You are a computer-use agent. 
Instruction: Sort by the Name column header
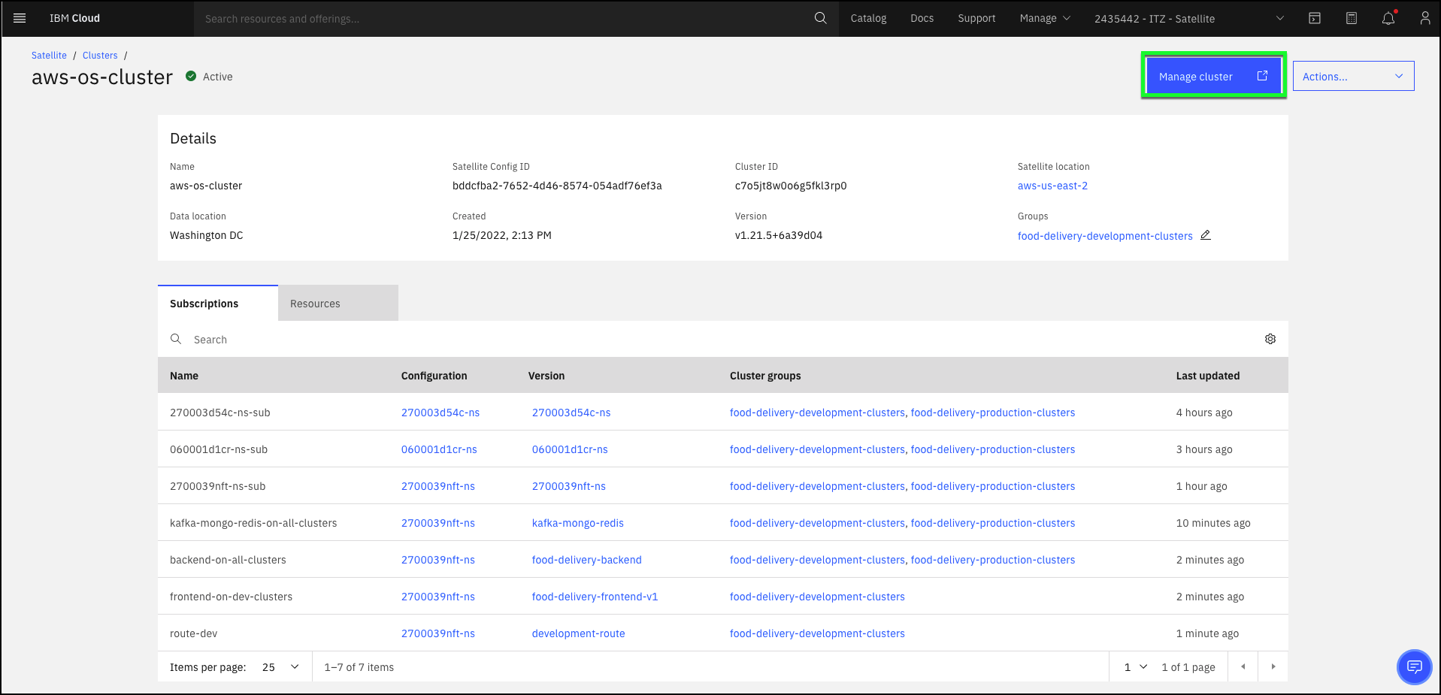click(184, 376)
